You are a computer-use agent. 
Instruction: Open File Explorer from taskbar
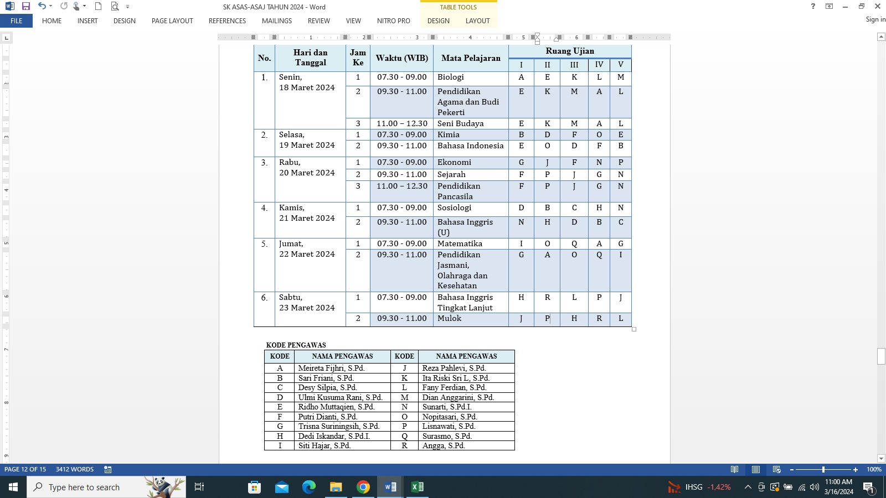pyautogui.click(x=336, y=487)
